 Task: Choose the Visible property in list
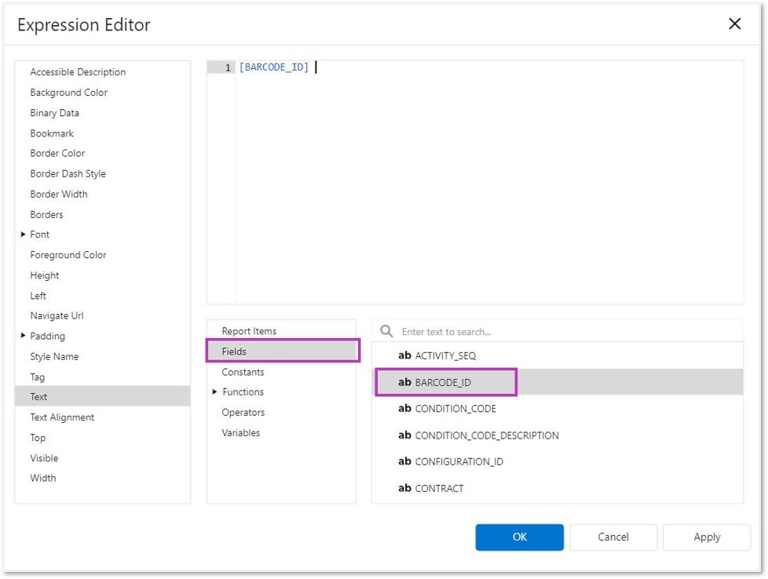tap(44, 458)
